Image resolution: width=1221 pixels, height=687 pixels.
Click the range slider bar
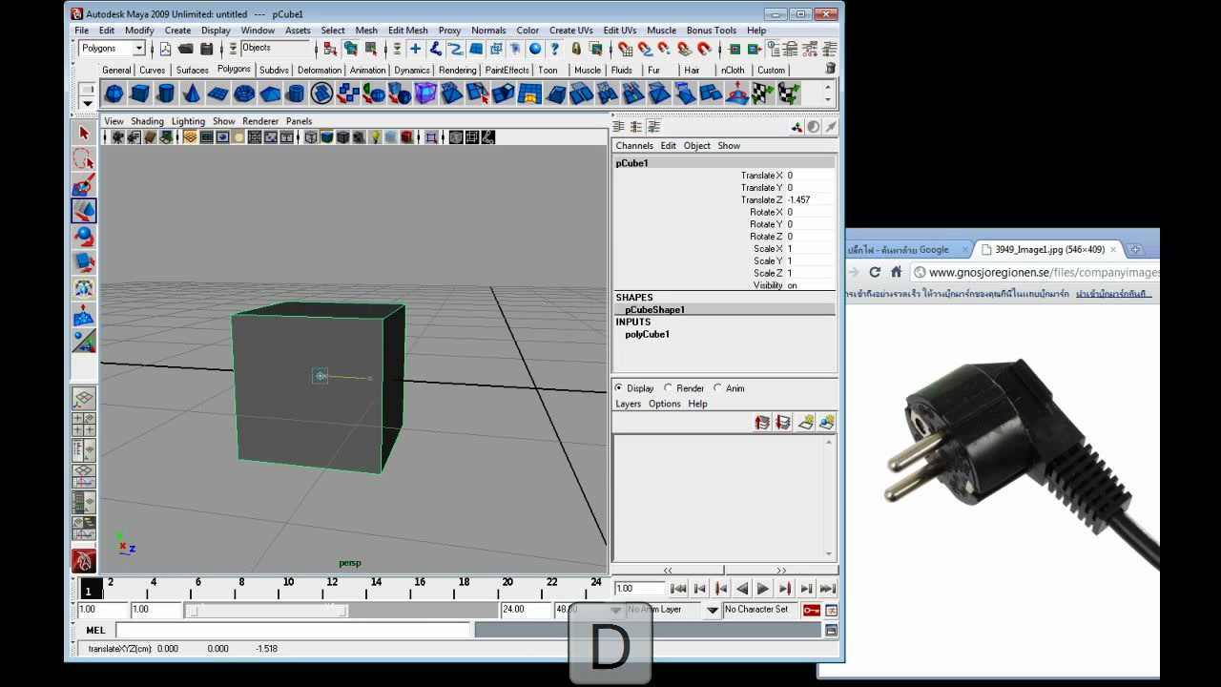point(267,610)
